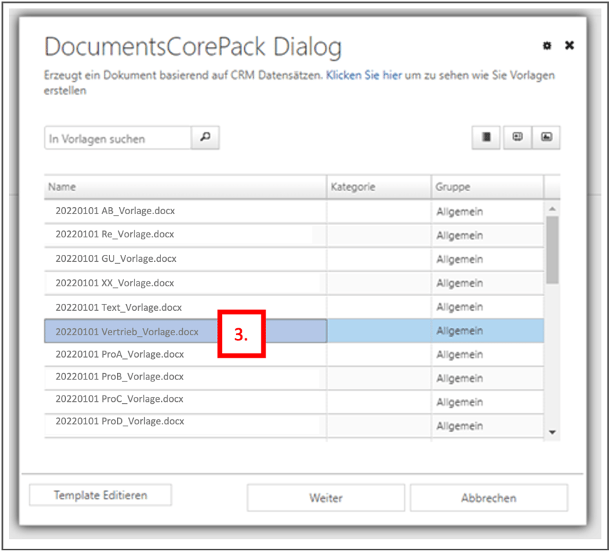Close the DocumentsCorePack Dialog
Screen dimensions: 611x553
click(569, 45)
